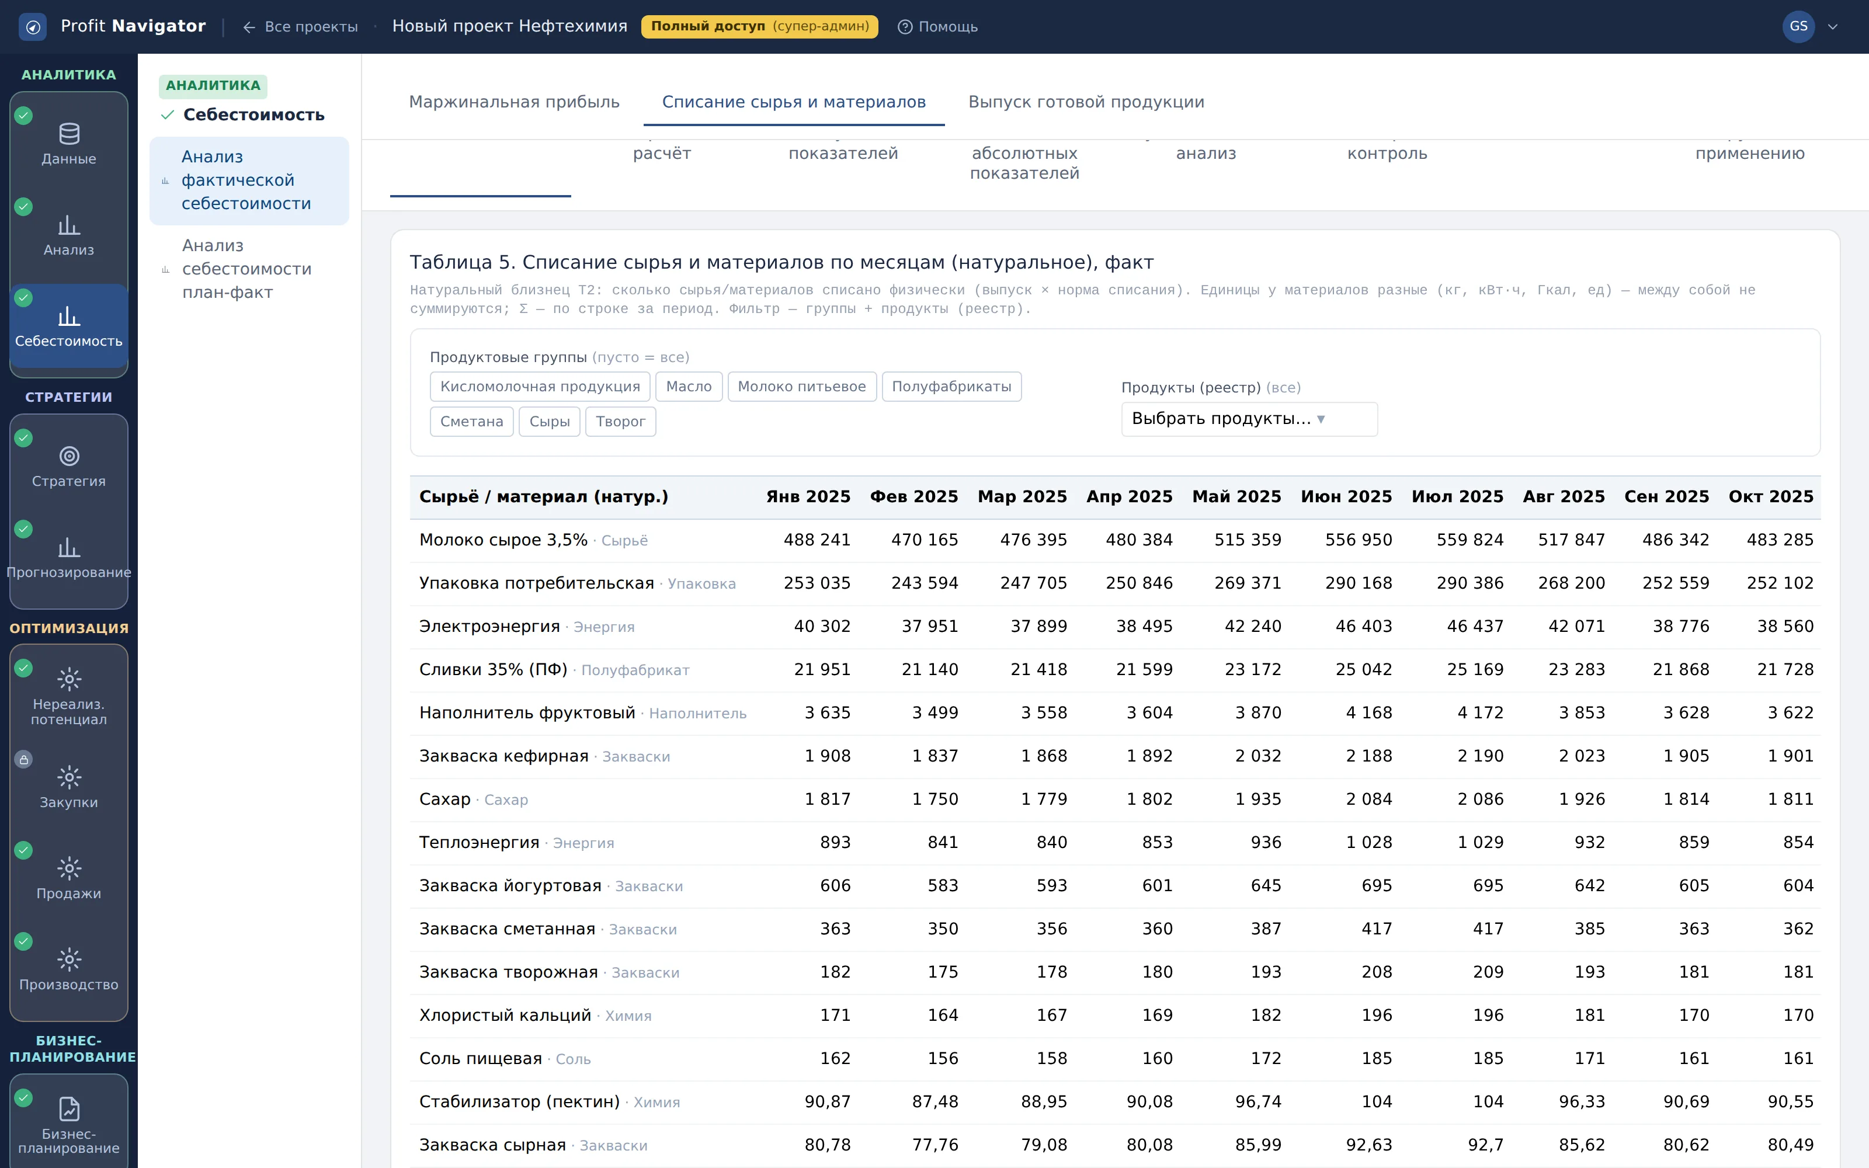The height and width of the screenshot is (1168, 1869).
Task: Toggle the Молоко питьевое filter chip
Action: [x=802, y=386]
